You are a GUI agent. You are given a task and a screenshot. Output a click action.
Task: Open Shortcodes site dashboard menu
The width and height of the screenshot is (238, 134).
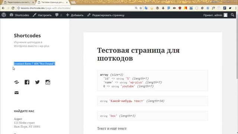[x=19, y=15]
